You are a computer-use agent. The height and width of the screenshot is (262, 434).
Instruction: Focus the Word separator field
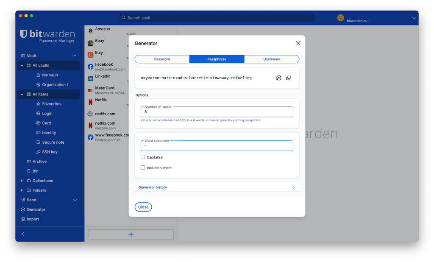pos(217,146)
